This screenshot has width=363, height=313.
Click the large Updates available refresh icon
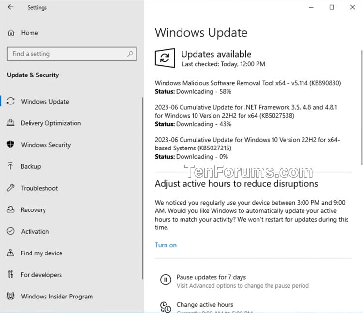[x=165, y=58]
